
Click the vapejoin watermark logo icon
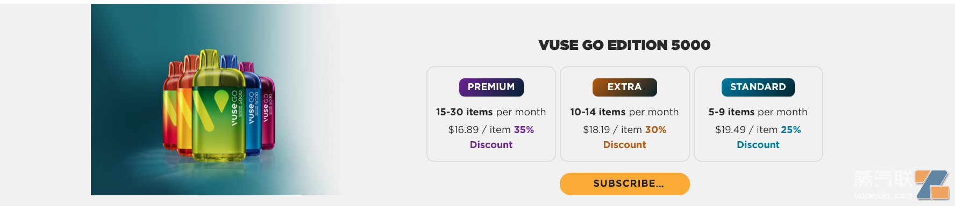(932, 185)
